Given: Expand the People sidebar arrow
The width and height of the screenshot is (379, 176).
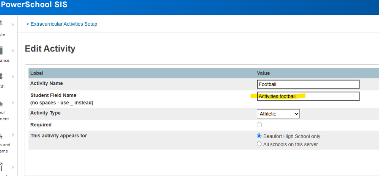Looking at the screenshot, I should click(13, 25).
